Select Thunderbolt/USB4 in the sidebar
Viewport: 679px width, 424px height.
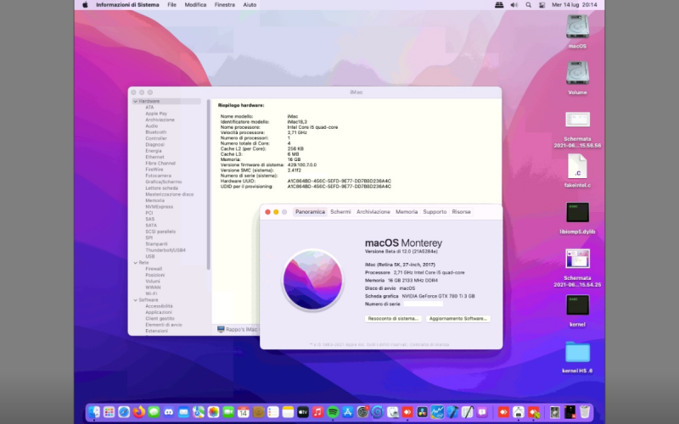pos(165,249)
